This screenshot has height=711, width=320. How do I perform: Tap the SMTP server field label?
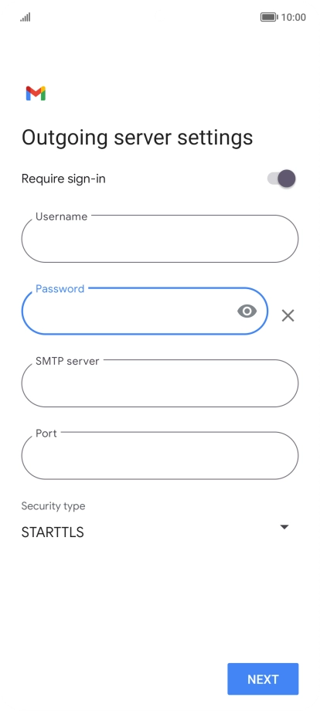[x=67, y=361]
